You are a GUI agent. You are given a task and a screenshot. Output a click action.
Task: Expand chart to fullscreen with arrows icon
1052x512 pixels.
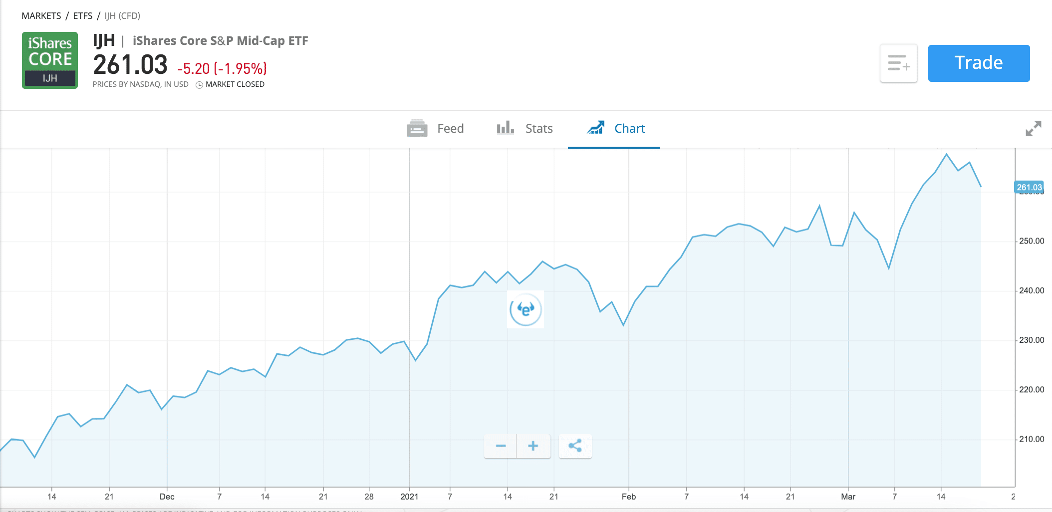1033,129
